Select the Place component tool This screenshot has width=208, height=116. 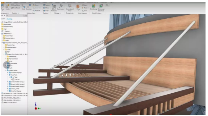point(2,7)
